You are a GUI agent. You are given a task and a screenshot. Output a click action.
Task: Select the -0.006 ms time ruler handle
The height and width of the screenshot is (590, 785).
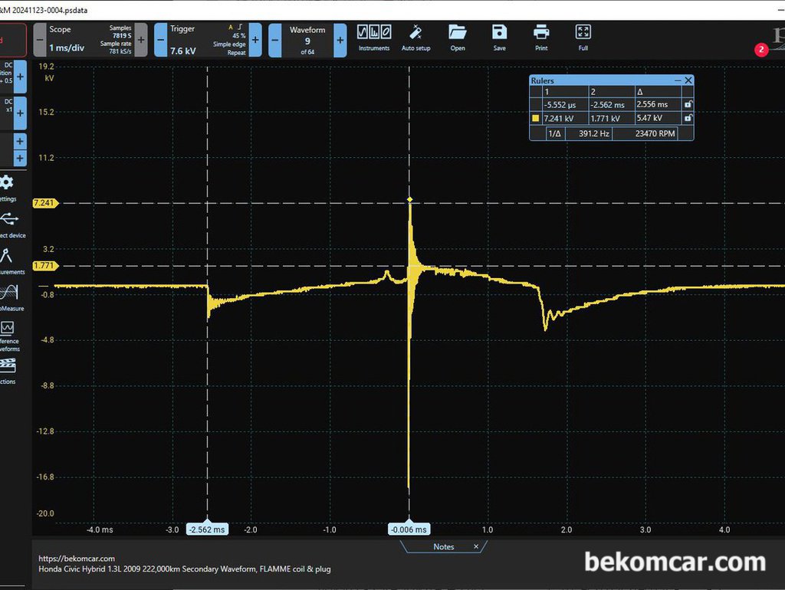coord(409,529)
